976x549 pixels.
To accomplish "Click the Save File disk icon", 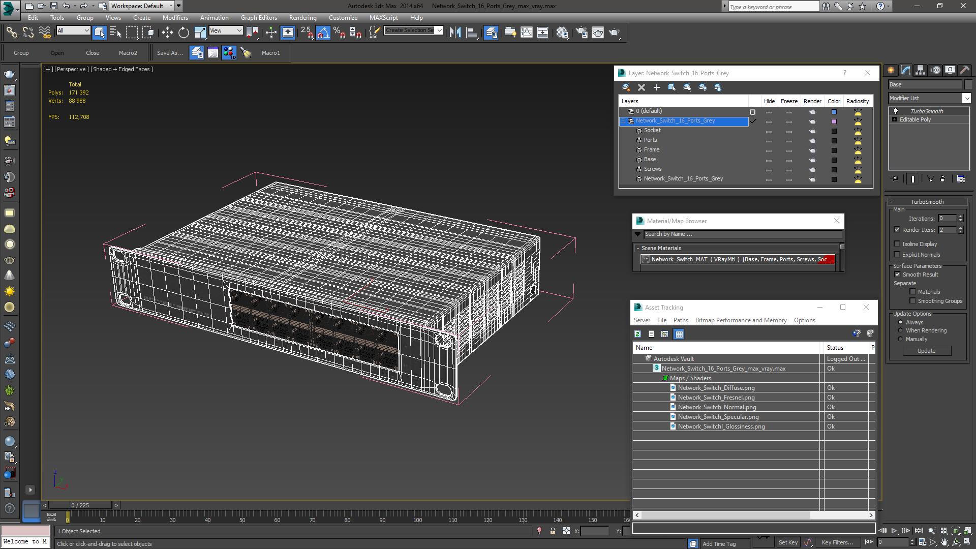I will tap(53, 6).
